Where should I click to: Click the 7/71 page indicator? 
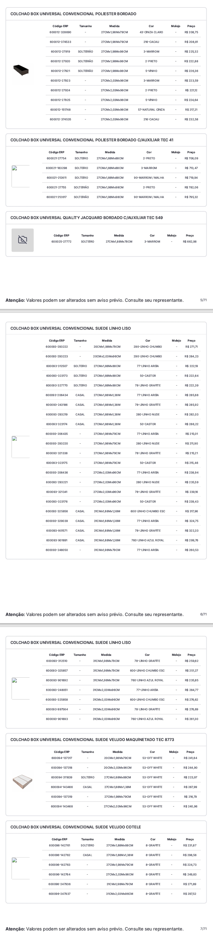tap(204, 929)
